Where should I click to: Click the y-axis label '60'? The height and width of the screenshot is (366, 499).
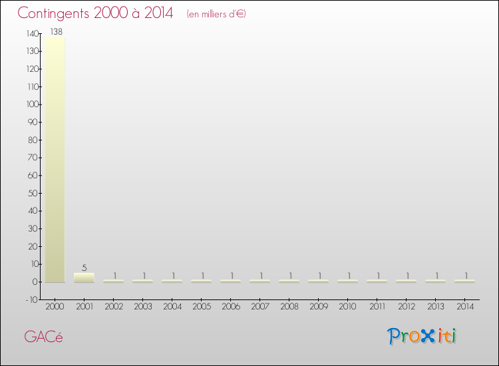click(33, 176)
